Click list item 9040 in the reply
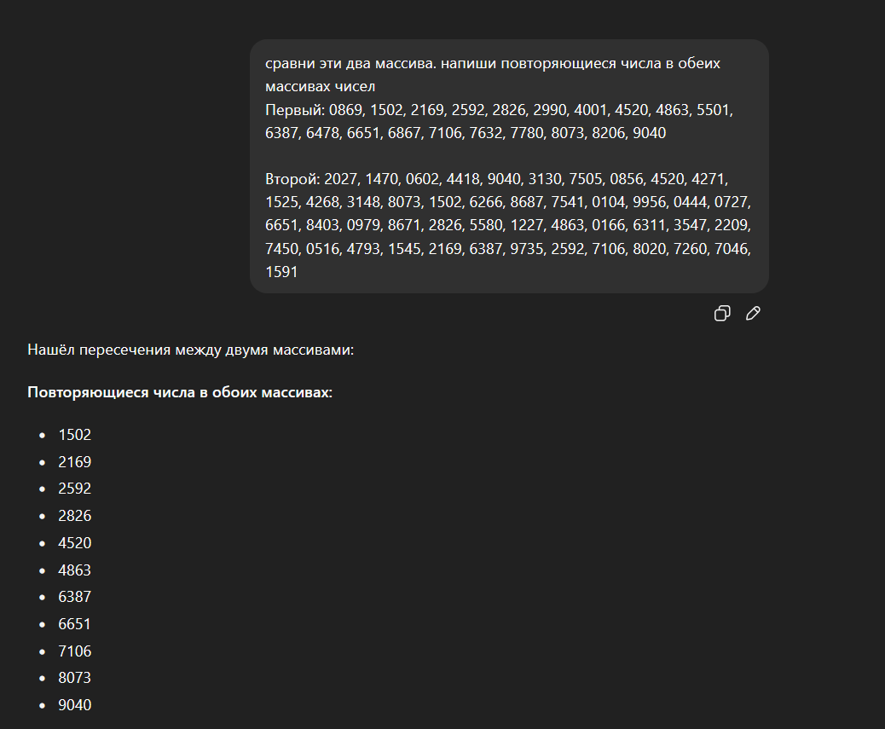The image size is (885, 729). coord(75,705)
